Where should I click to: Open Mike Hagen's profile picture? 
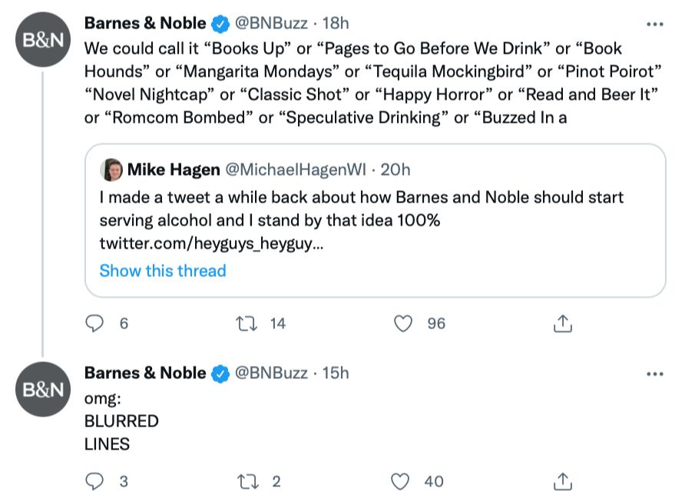tap(111, 170)
